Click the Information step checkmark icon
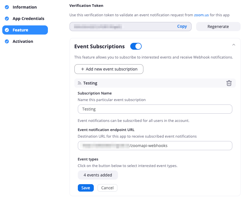Screen dimensions: 248x203 (7, 7)
